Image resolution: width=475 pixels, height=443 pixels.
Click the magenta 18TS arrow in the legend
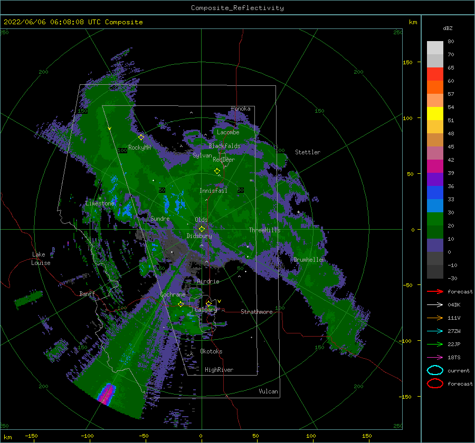click(435, 358)
